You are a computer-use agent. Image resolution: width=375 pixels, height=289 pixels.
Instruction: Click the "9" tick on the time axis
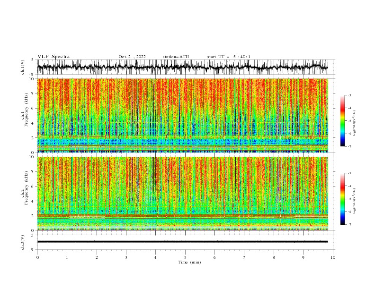pos(303,257)
